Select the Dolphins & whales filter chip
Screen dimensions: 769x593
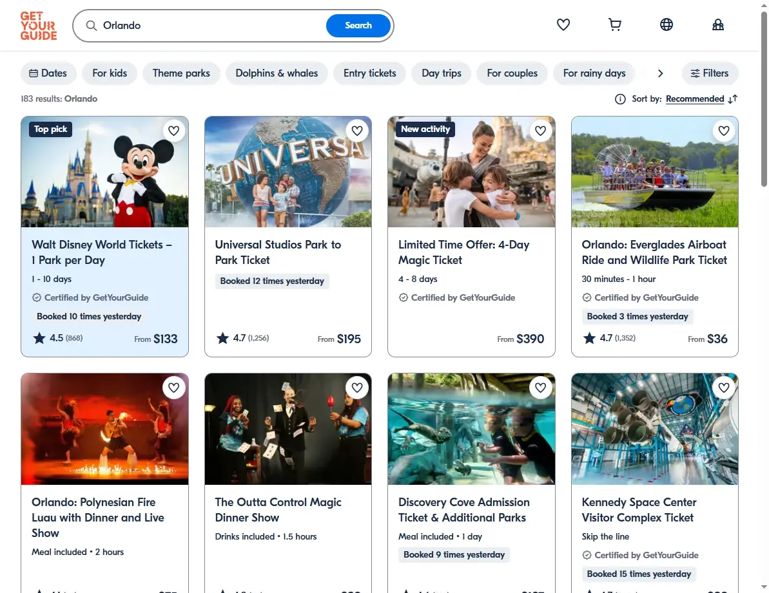[x=277, y=73]
